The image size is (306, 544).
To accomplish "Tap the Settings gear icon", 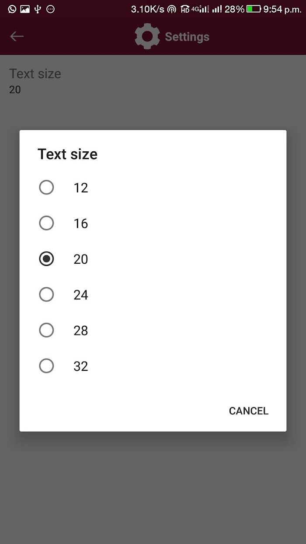I will tap(147, 36).
